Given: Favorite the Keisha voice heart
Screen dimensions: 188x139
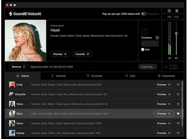Looking at the screenshot, I should point(178,133).
